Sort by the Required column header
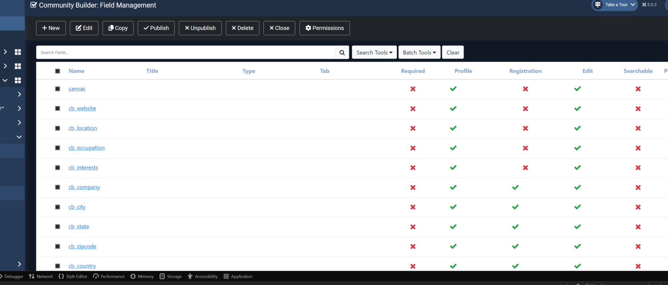The height and width of the screenshot is (285, 668). [x=413, y=71]
